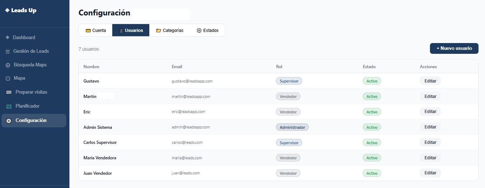Click the Gestión de Leads list icon
The height and width of the screenshot is (188, 485).
pyautogui.click(x=8, y=51)
